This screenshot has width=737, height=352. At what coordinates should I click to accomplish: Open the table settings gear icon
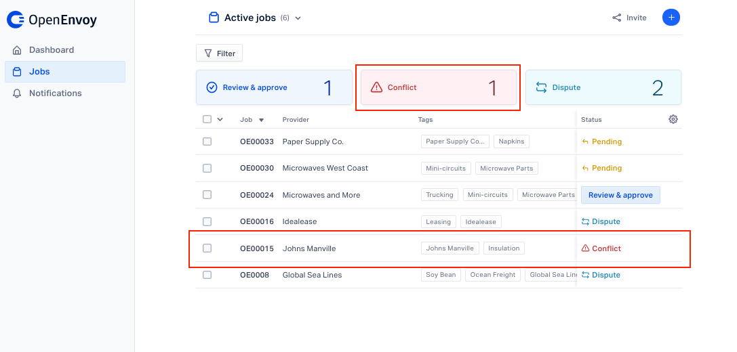pyautogui.click(x=673, y=119)
